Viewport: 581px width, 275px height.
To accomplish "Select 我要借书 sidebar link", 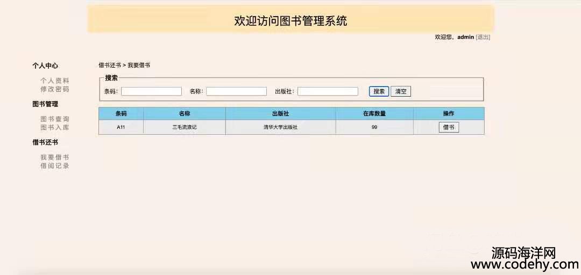I will [x=55, y=157].
